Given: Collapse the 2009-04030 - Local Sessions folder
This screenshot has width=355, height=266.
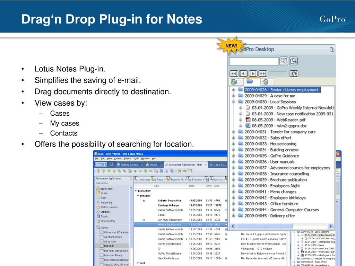Looking at the screenshot, I should [234, 102].
